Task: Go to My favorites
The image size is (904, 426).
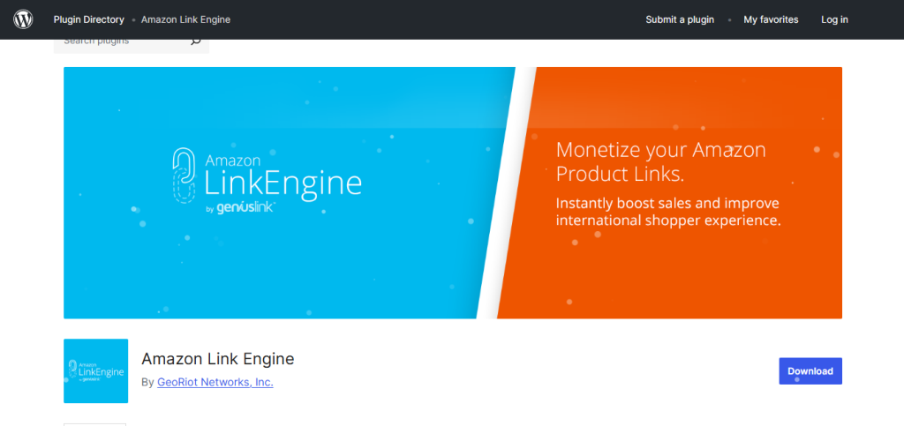Action: 771,19
